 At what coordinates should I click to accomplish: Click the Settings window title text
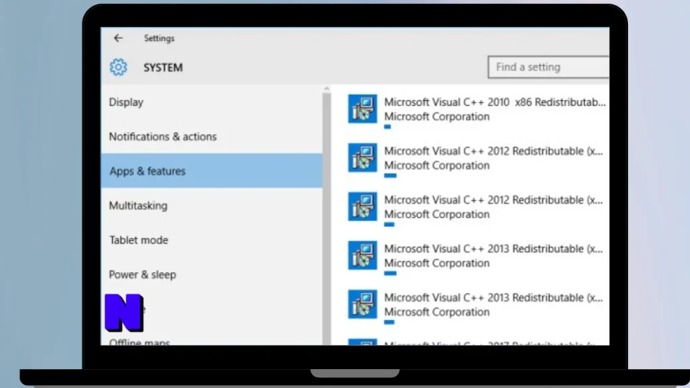[159, 38]
